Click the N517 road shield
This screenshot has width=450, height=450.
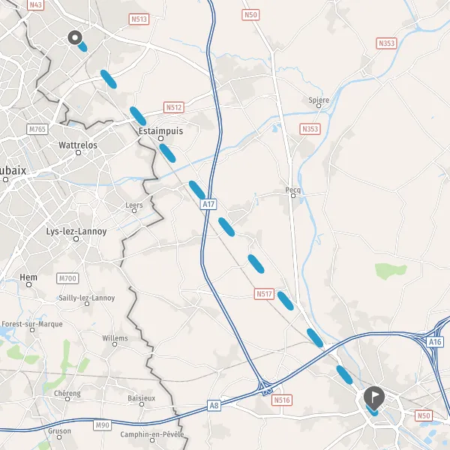click(264, 294)
